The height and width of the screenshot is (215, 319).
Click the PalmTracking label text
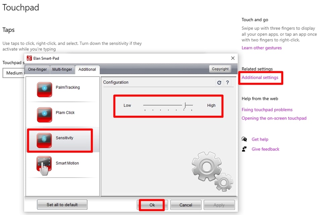68,87
